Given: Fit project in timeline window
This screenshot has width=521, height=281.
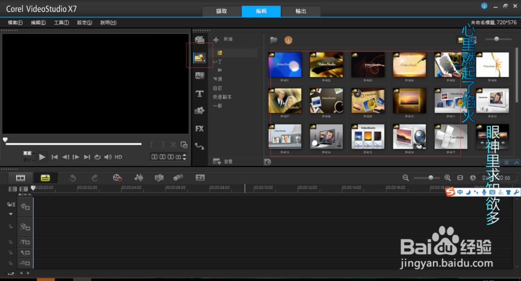Looking at the screenshot, I should pos(460,178).
